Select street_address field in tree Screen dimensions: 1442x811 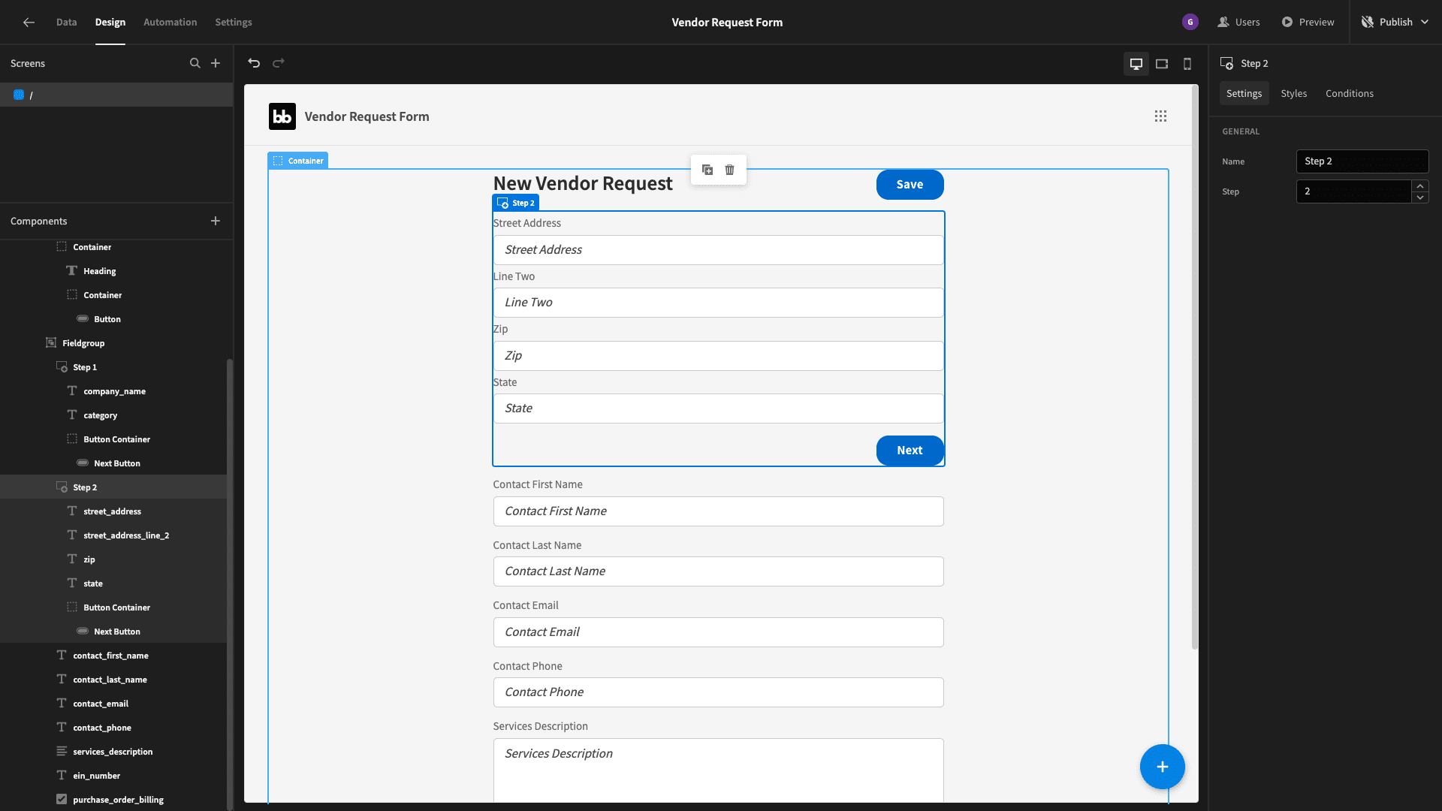pos(113,511)
